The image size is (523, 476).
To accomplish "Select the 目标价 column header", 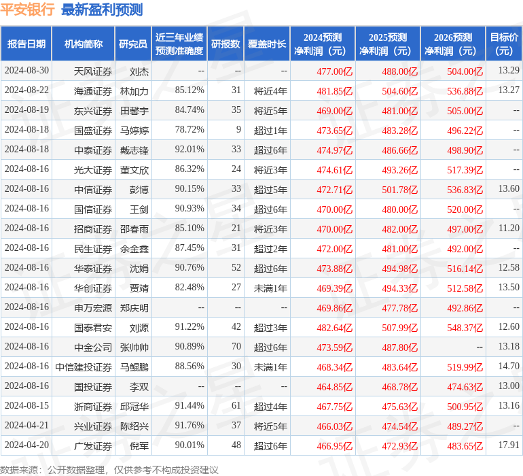I will coord(504,44).
